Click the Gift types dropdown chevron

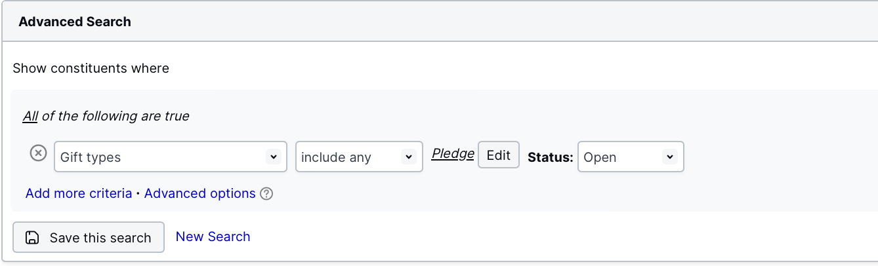point(273,157)
